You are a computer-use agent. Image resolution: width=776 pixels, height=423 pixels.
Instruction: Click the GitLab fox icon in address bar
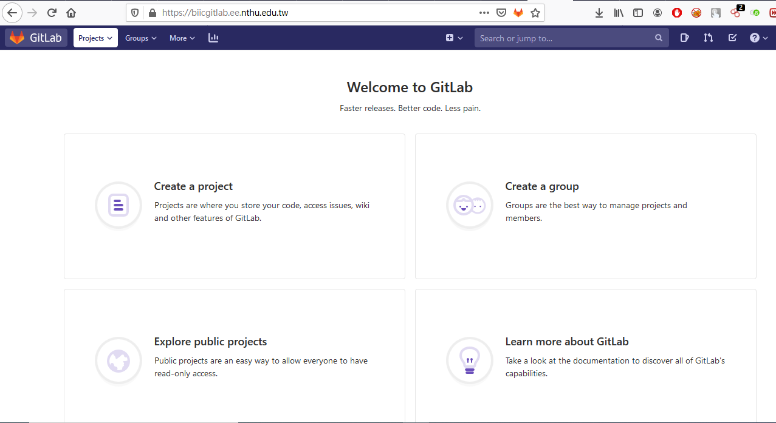[518, 12]
